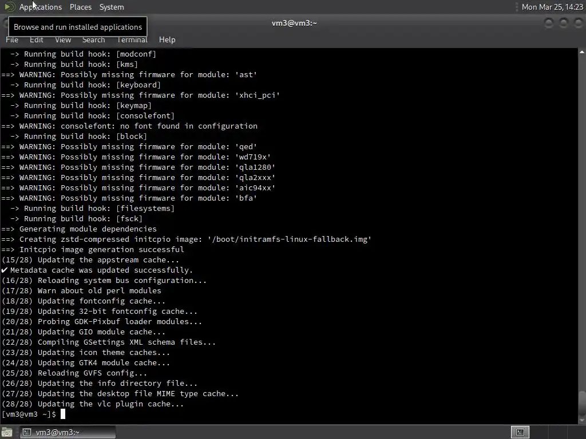The image size is (586, 439).
Task: Click the warning about module 'qla1280'
Action: tap(138, 167)
